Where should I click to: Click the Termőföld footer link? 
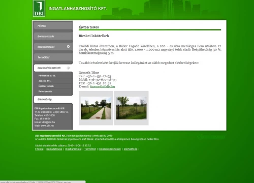click(x=90, y=149)
